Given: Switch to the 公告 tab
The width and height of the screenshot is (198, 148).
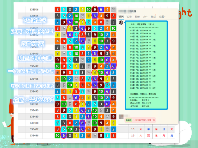Looking at the screenshot, I should [129, 17].
